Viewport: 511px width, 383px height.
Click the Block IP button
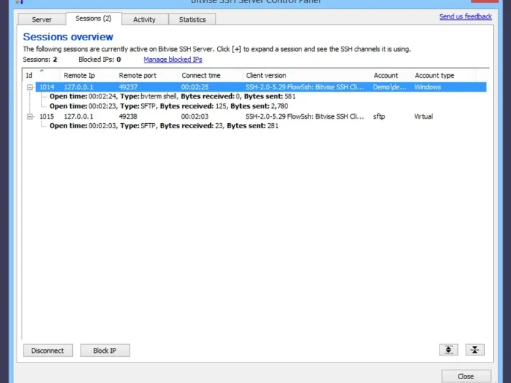[x=105, y=350]
